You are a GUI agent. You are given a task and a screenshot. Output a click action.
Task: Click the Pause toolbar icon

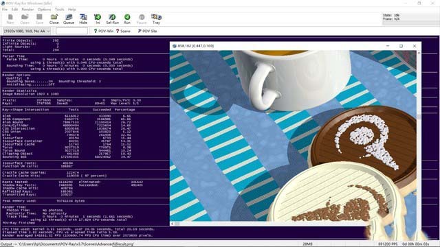tap(142, 19)
